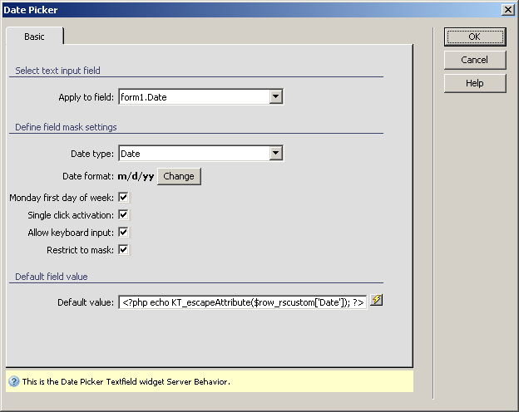Image resolution: width=519 pixels, height=412 pixels.
Task: Click the Date Picker title bar
Action: pyautogui.click(x=250, y=9)
